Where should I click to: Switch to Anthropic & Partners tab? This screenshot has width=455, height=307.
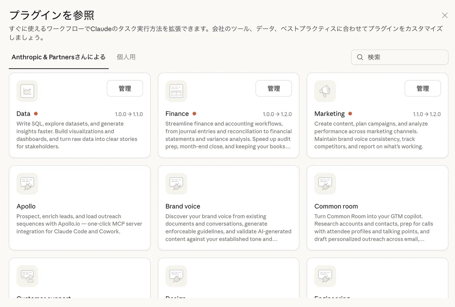(59, 57)
